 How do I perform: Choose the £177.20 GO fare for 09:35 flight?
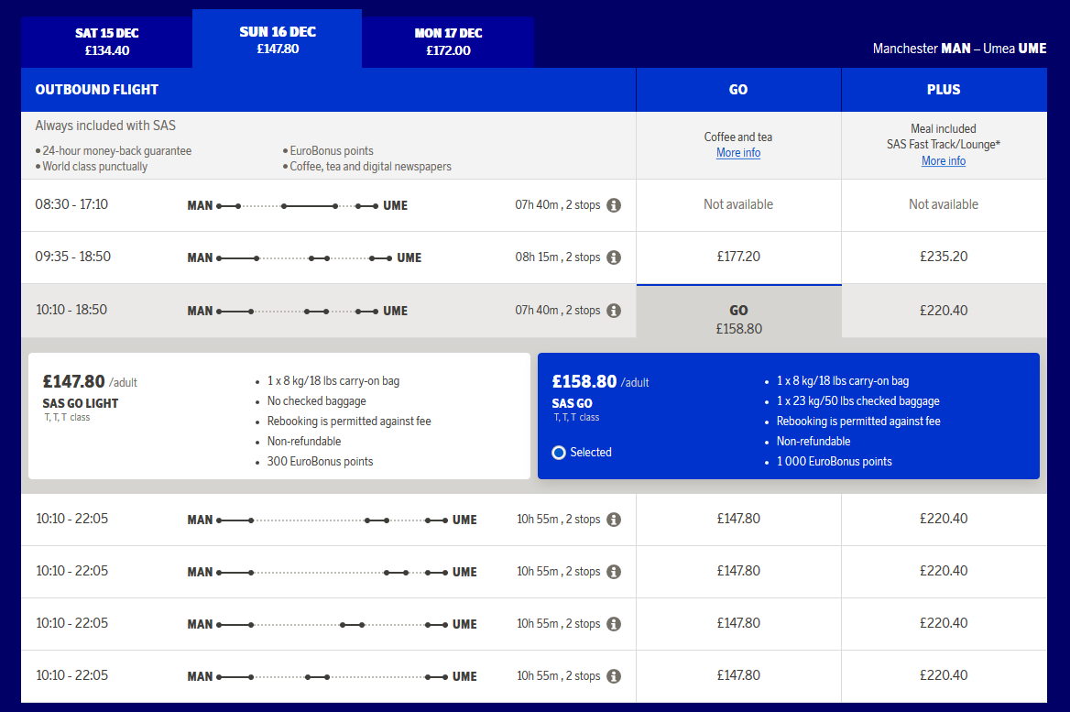(x=738, y=257)
